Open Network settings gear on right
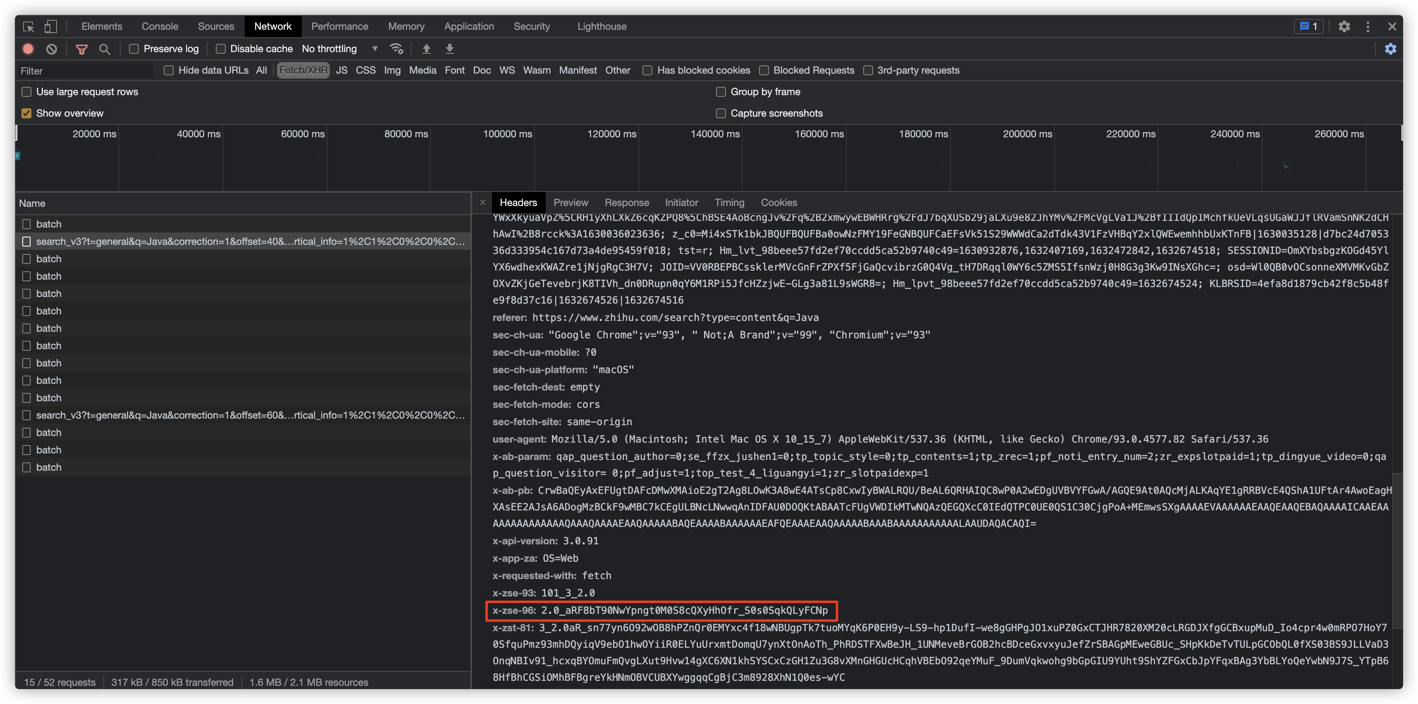Screen dimensions: 1418x704 click(1390, 49)
